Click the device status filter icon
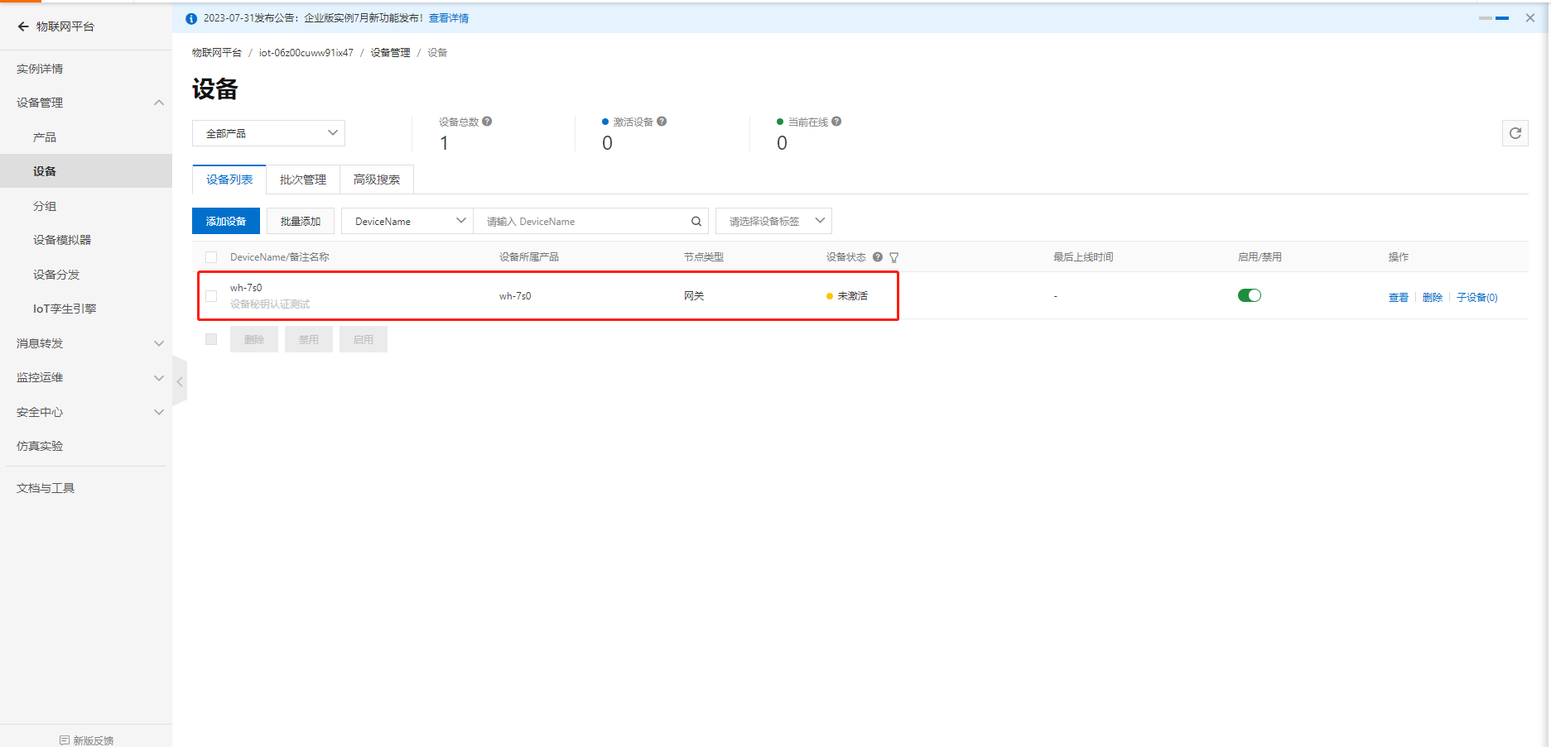1551x747 pixels. [894, 258]
